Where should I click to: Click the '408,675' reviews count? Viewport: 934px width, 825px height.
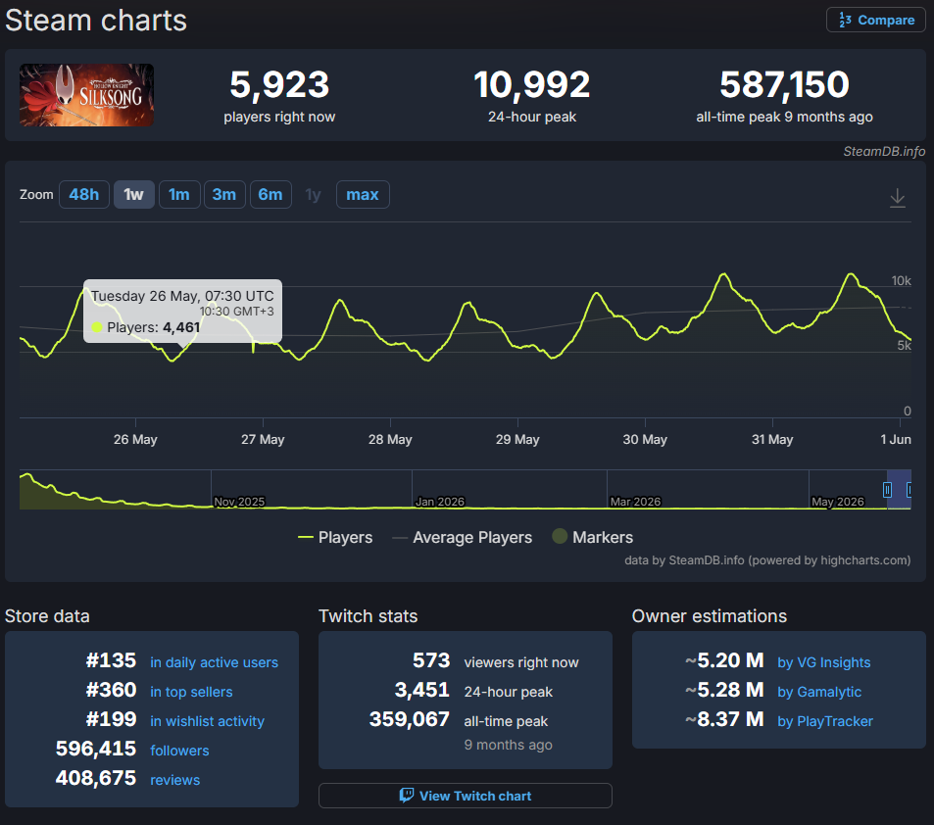coord(96,778)
